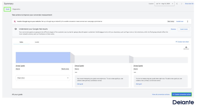This screenshot has width=197, height=107.
Task: Click the Edit chart bar icon
Action: [186, 48]
